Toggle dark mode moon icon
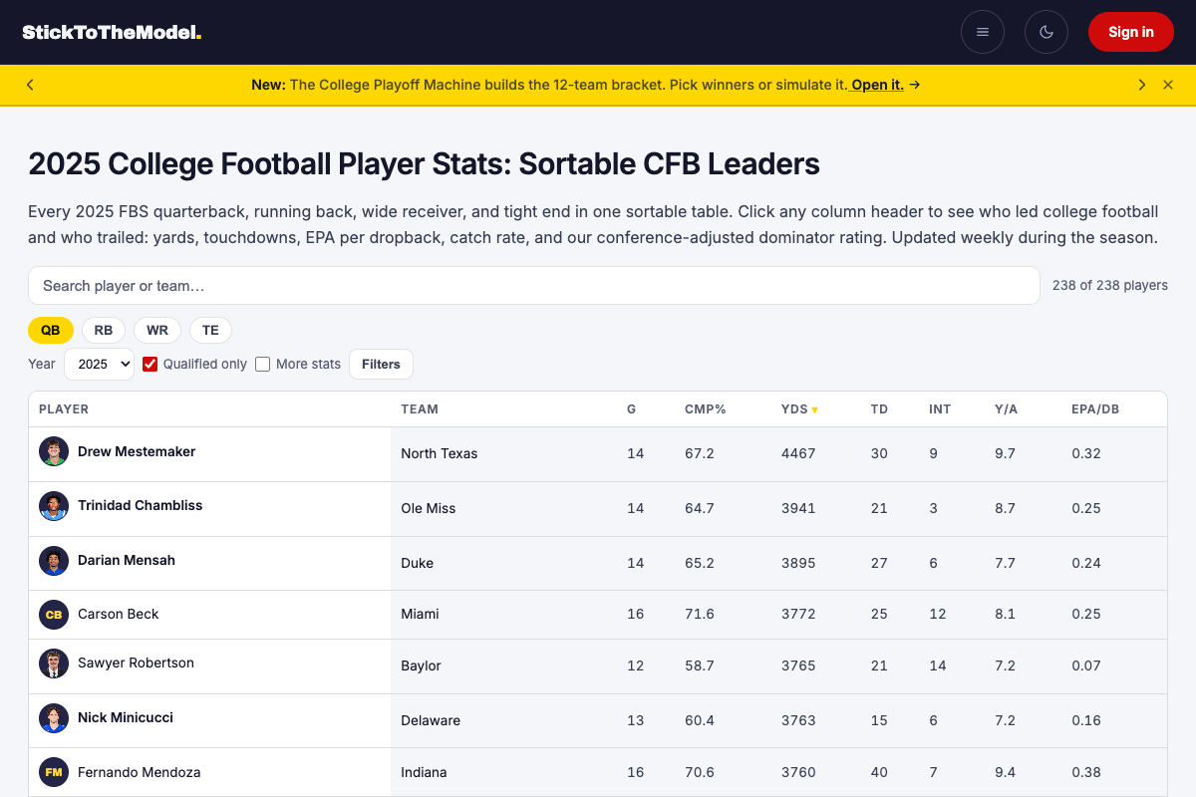Screen dimensions: 1196x797 (1046, 32)
